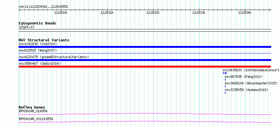Select the red esv3580467 (Uddin2014) bar
Image resolution: width=280 pixels, height=126 pixels.
[145, 67]
